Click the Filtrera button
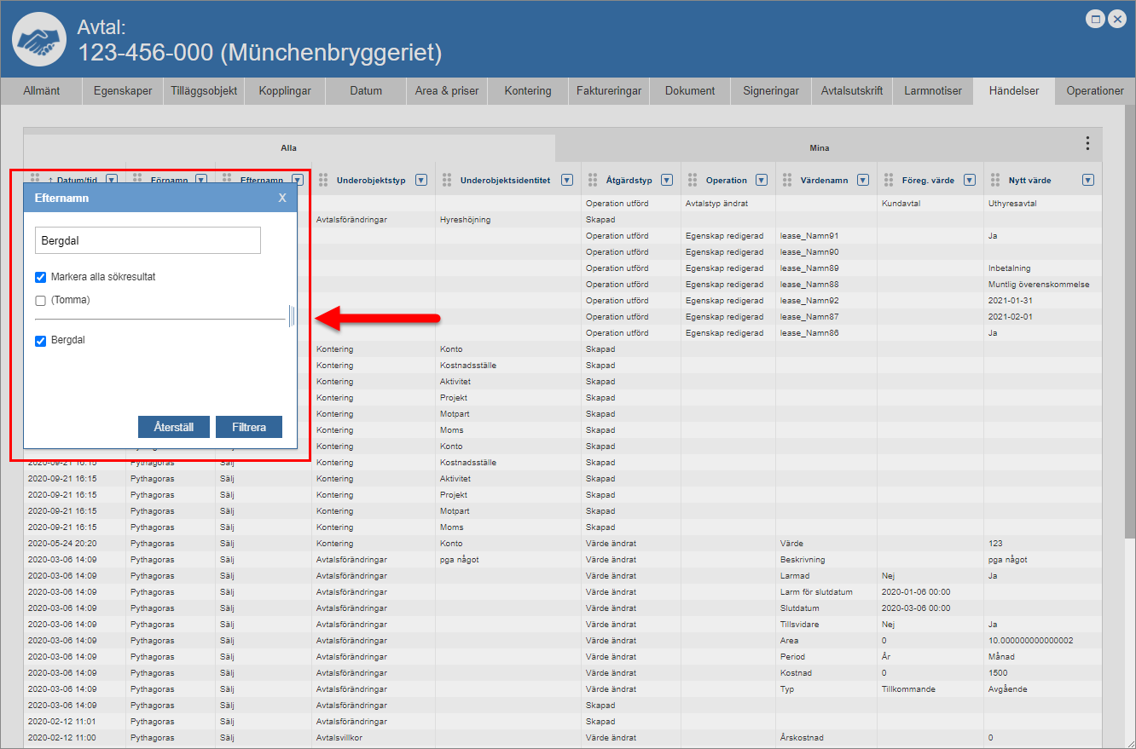This screenshot has width=1136, height=749. click(x=248, y=427)
